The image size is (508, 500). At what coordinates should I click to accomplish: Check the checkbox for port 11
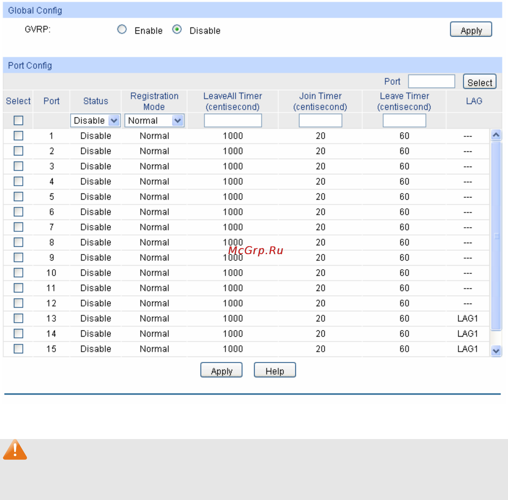pos(18,288)
